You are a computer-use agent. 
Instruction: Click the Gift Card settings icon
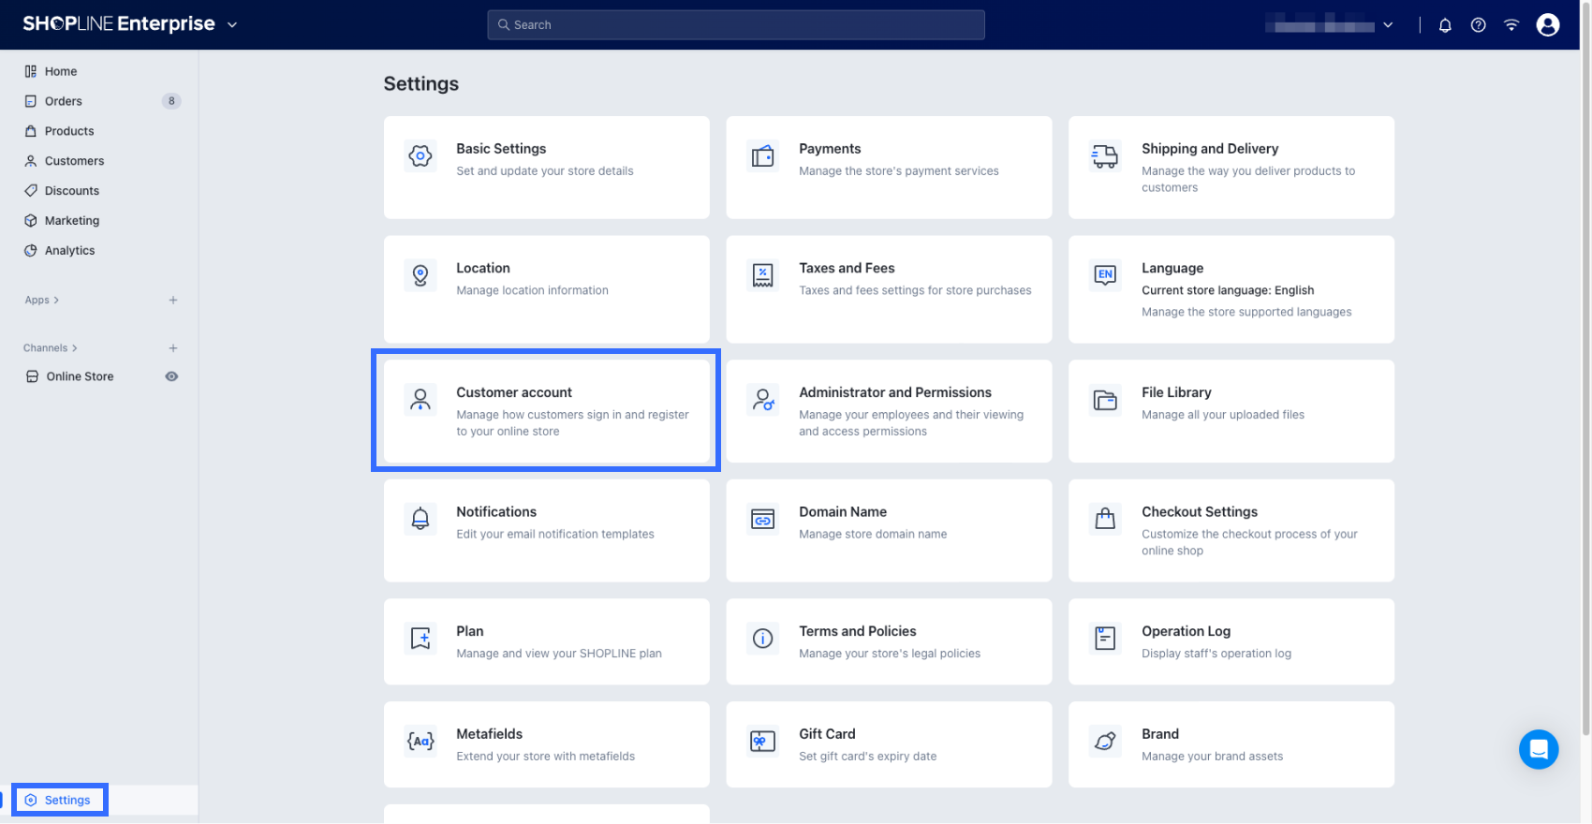(x=762, y=742)
